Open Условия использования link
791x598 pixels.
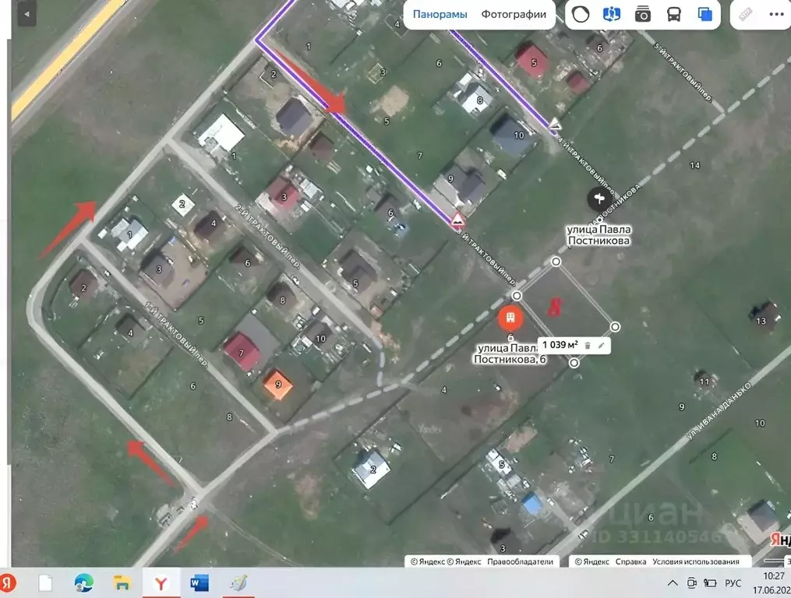[696, 561]
